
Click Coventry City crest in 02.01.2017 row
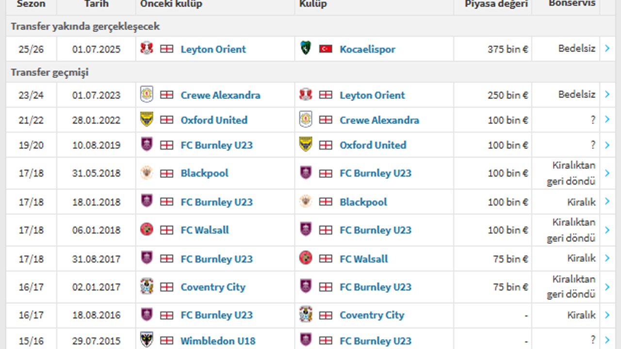click(x=147, y=286)
